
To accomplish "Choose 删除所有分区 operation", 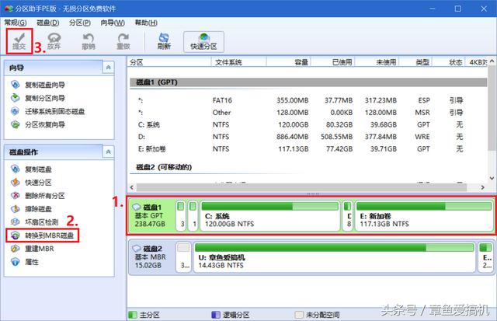I will (45, 196).
